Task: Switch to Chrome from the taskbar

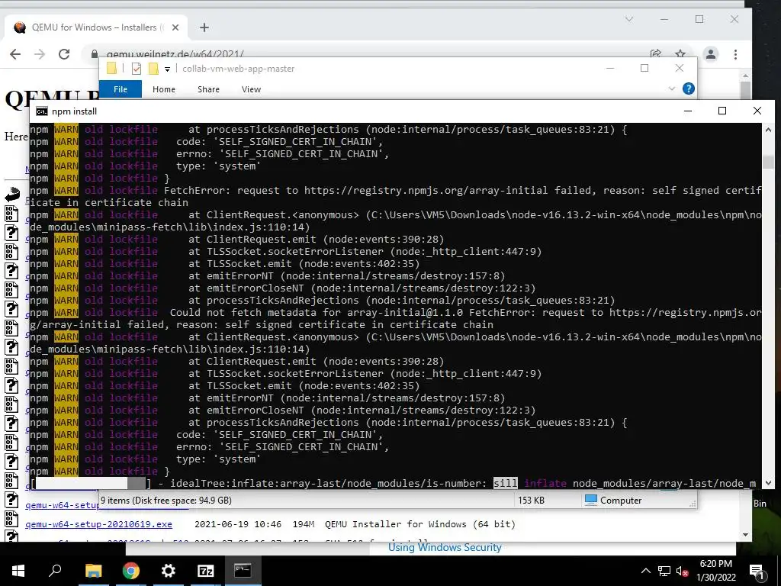Action: [x=131, y=571]
